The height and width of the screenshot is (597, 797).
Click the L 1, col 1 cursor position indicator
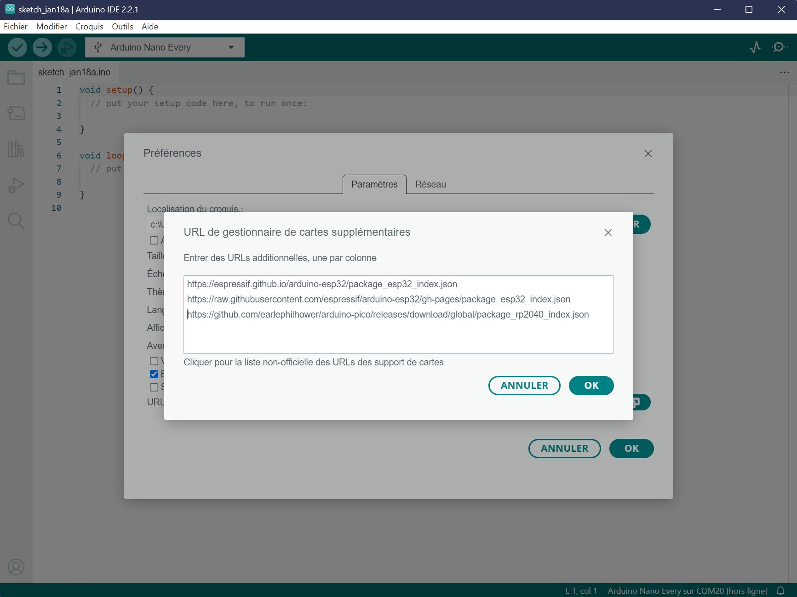pyautogui.click(x=581, y=591)
